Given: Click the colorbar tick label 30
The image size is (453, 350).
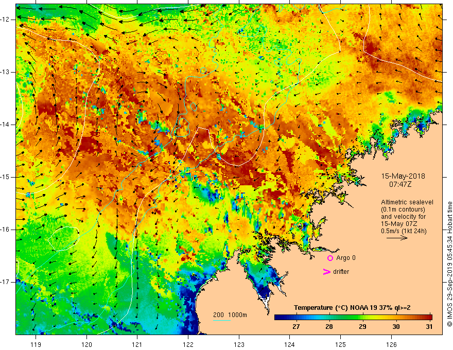Looking at the screenshot, I should point(396,327).
